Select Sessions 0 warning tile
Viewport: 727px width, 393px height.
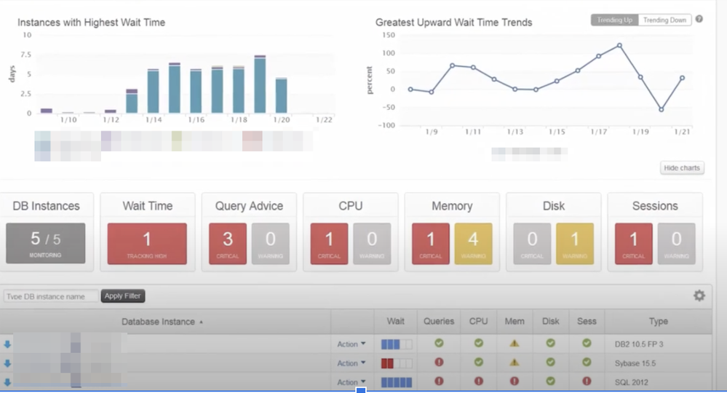pos(677,244)
